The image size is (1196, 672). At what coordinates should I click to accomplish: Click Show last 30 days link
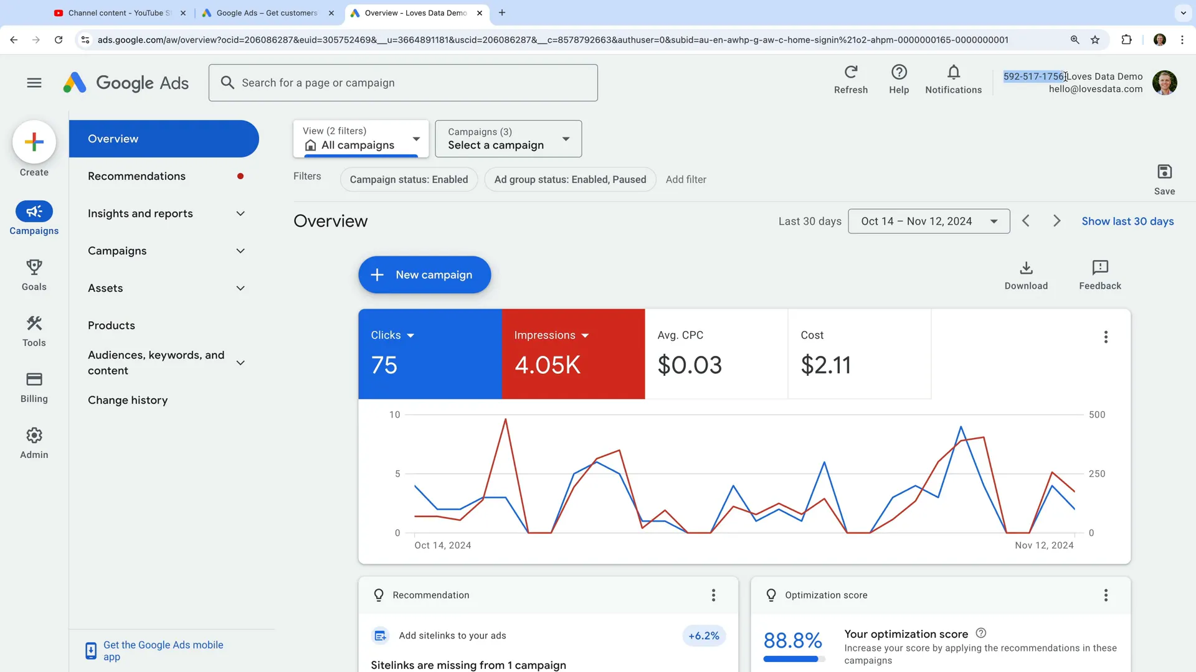pyautogui.click(x=1127, y=221)
